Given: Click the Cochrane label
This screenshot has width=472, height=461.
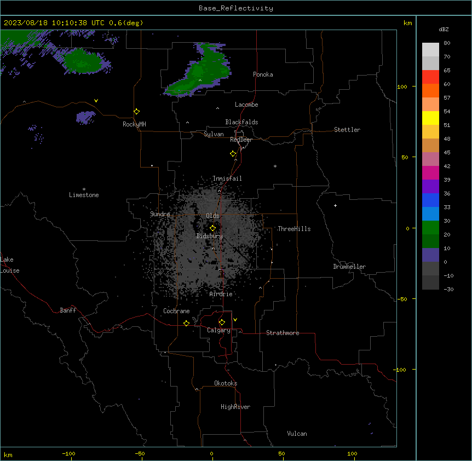Looking at the screenshot, I should [176, 311].
